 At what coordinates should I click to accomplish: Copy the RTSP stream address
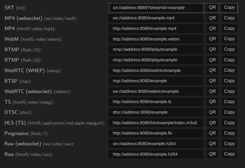point(229,81)
